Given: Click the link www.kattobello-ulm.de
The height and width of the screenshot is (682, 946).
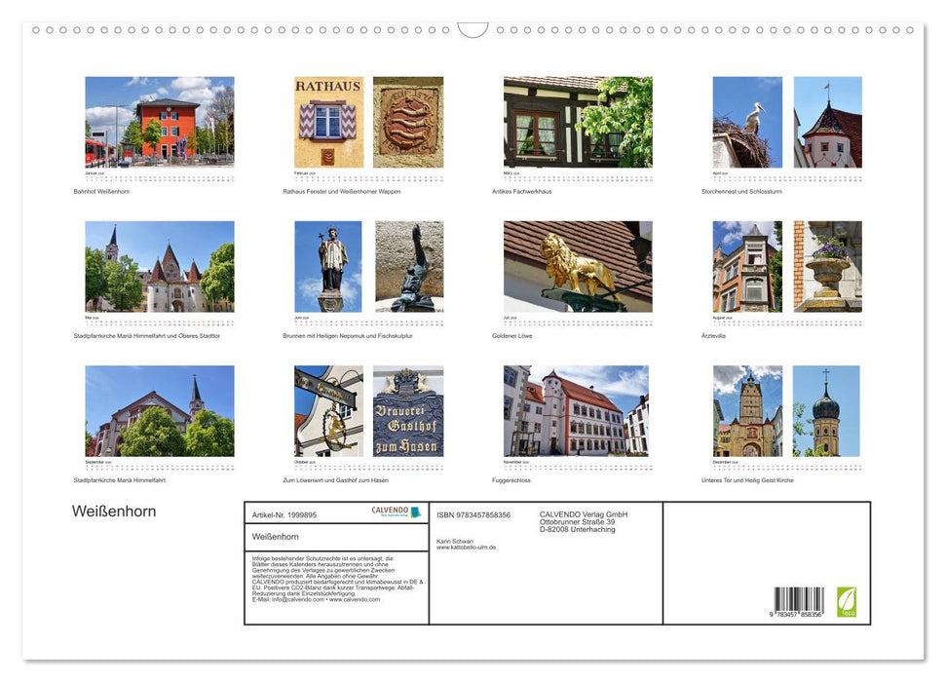Looking at the screenshot, I should [x=466, y=547].
